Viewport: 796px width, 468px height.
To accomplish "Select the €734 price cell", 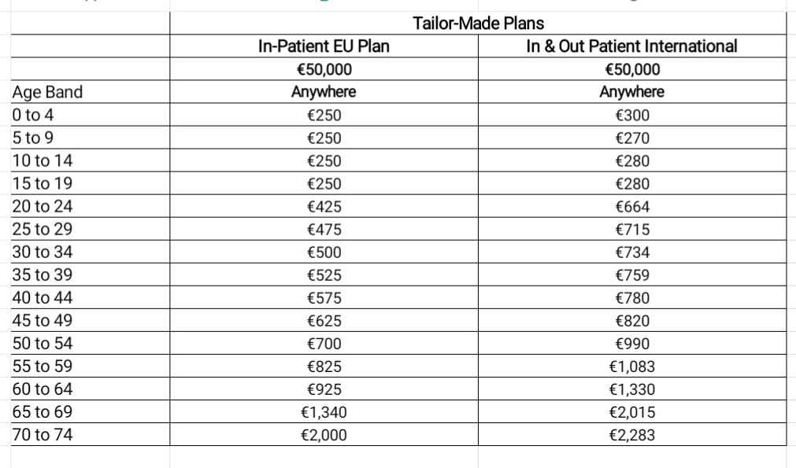I will click(631, 252).
